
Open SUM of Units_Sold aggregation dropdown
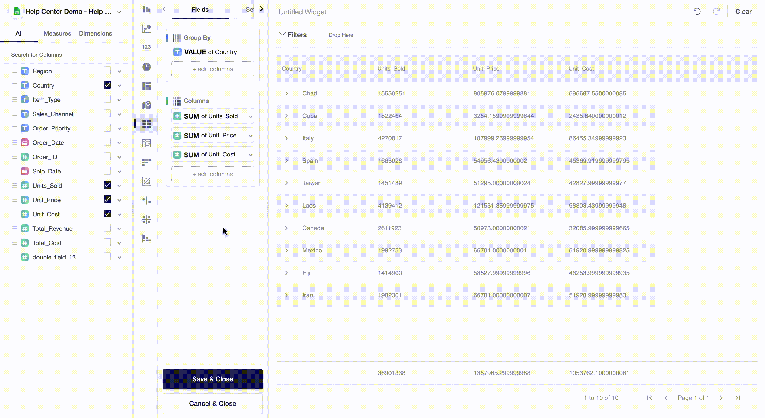[x=250, y=116]
